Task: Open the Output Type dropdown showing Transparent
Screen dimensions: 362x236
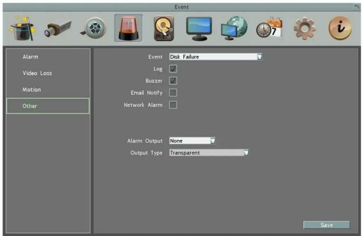Action: point(209,153)
